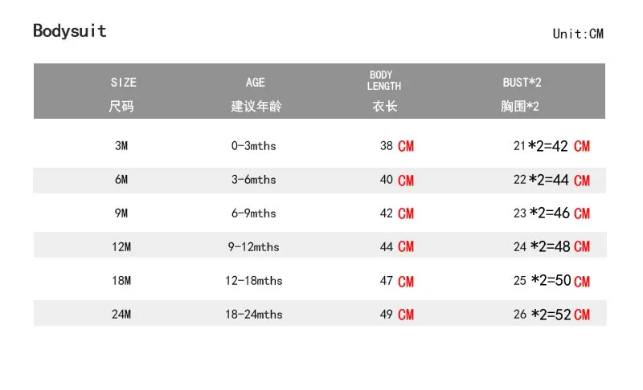Viewport: 643px width, 390px height.
Task: Select the AGE column header
Action: [256, 94]
